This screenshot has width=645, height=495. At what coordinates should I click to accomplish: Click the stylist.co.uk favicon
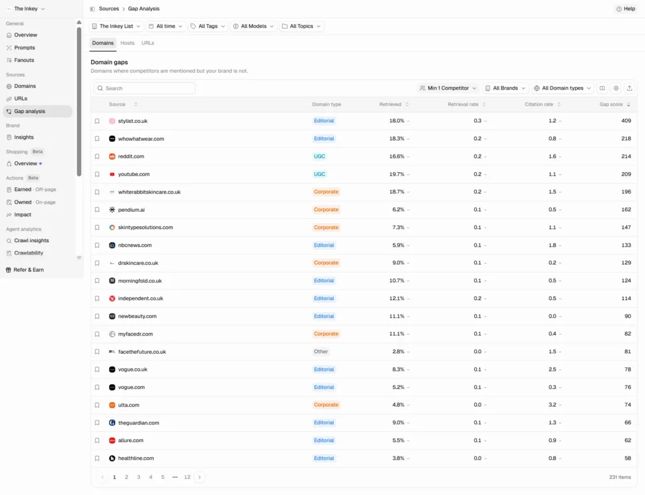pos(112,121)
